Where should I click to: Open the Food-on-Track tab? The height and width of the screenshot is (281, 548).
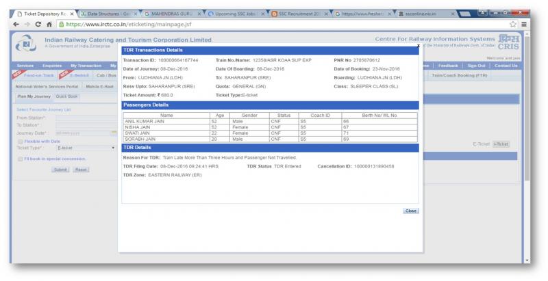click(x=39, y=75)
